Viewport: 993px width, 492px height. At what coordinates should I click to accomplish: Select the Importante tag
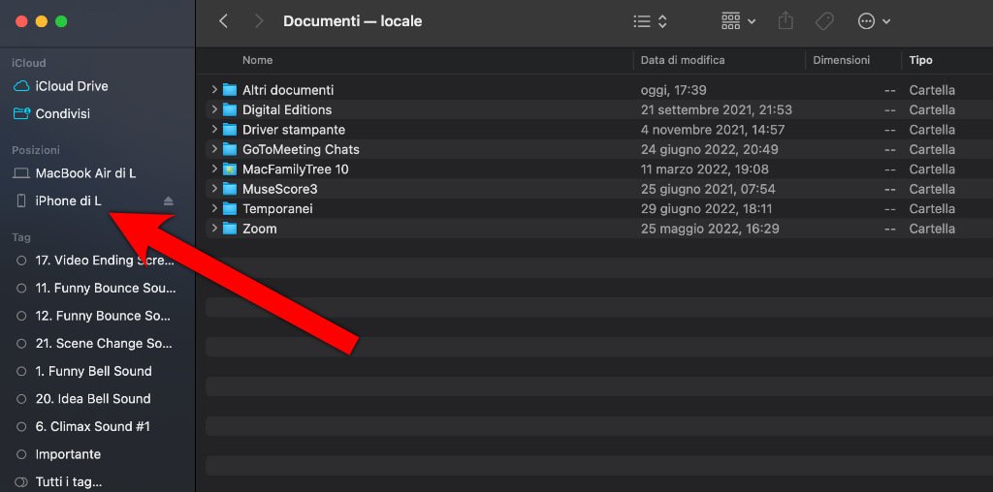pos(58,454)
